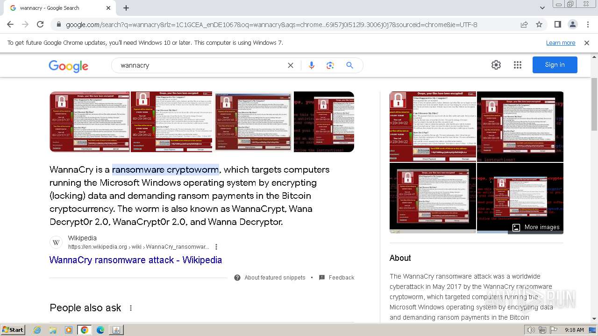Submit search with magnifier icon
598x336 pixels.
pyautogui.click(x=349, y=65)
